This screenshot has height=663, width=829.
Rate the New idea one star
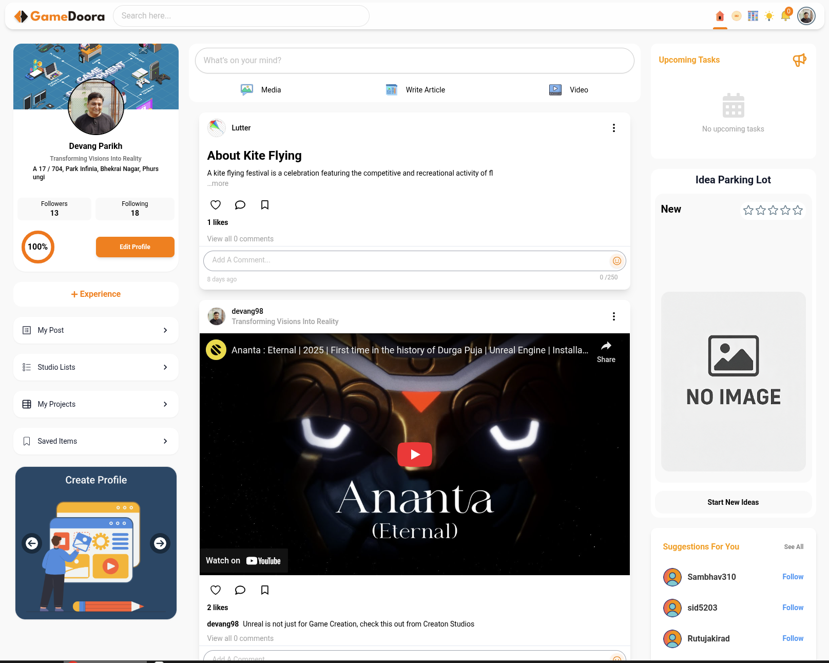click(x=748, y=210)
